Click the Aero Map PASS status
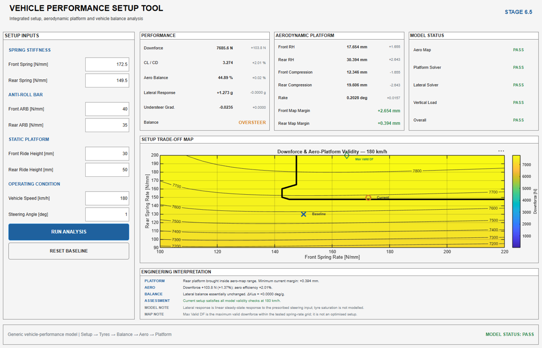 (x=518, y=50)
